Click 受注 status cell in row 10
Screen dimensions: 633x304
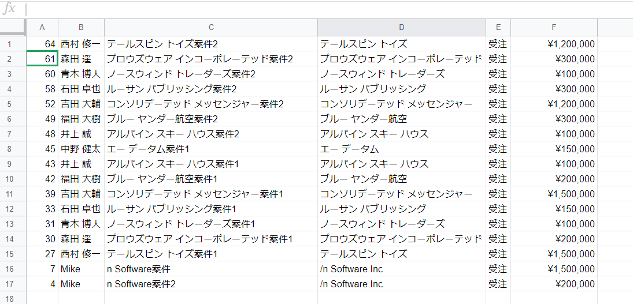tap(498, 179)
